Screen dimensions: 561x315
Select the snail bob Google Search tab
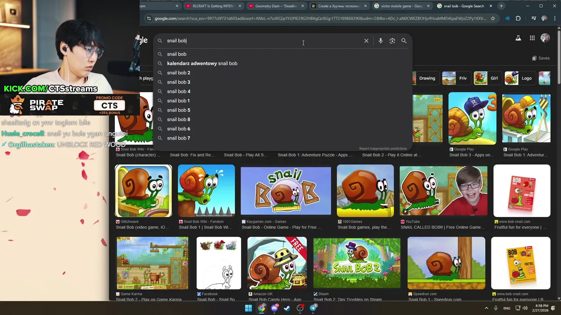coord(464,6)
